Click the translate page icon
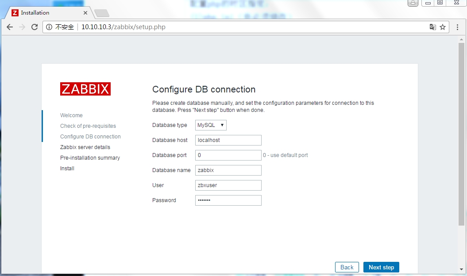This screenshot has height=276, width=467. (x=433, y=27)
